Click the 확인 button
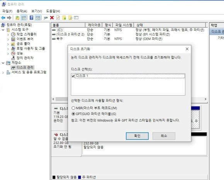224x180 pixels. 137,136
